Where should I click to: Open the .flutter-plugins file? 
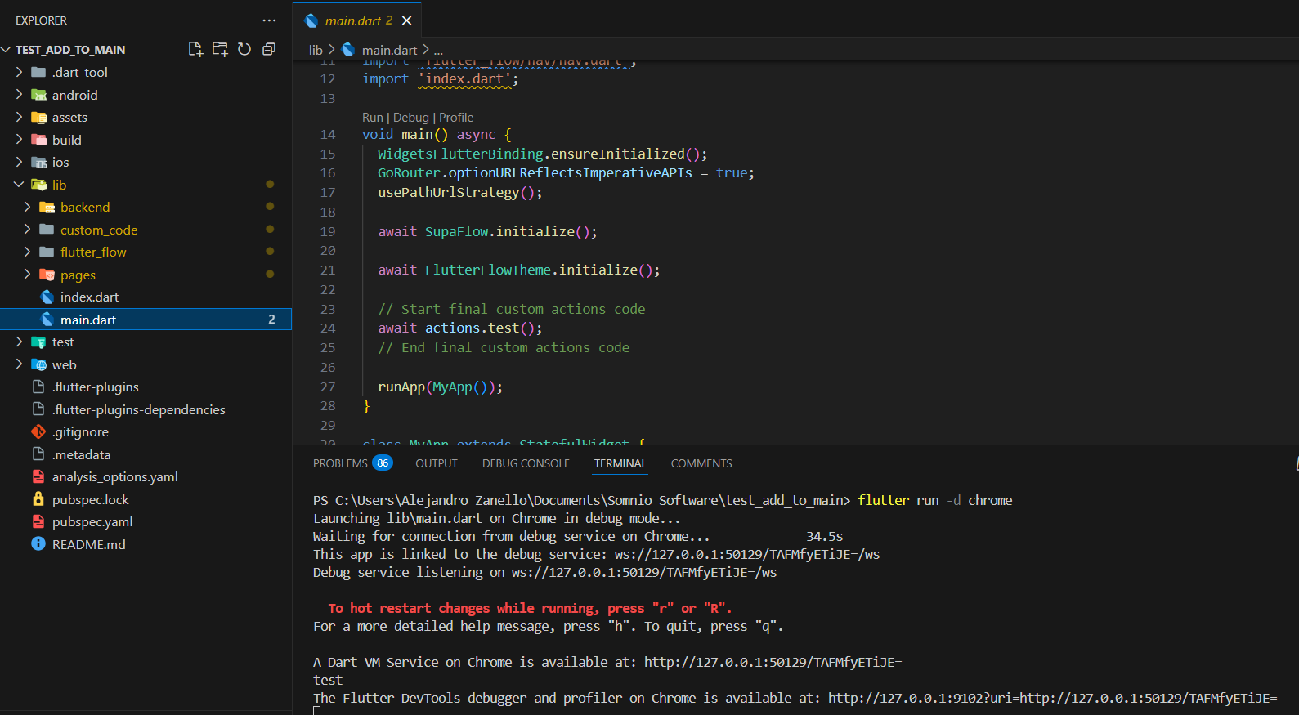tap(95, 387)
